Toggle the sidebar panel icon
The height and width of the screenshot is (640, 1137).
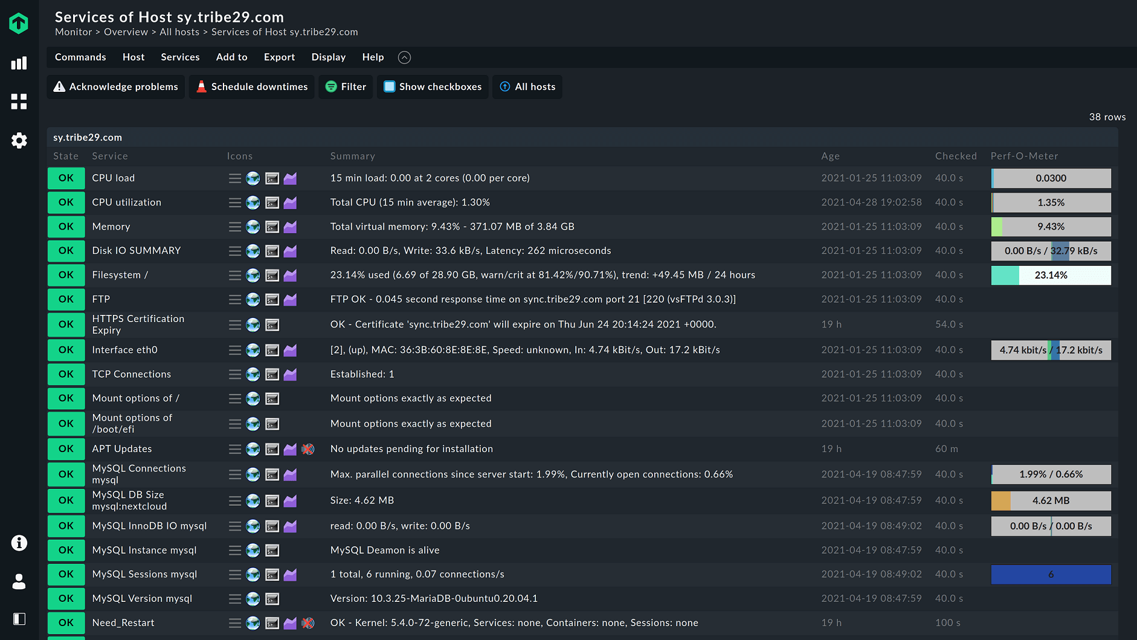(x=19, y=619)
